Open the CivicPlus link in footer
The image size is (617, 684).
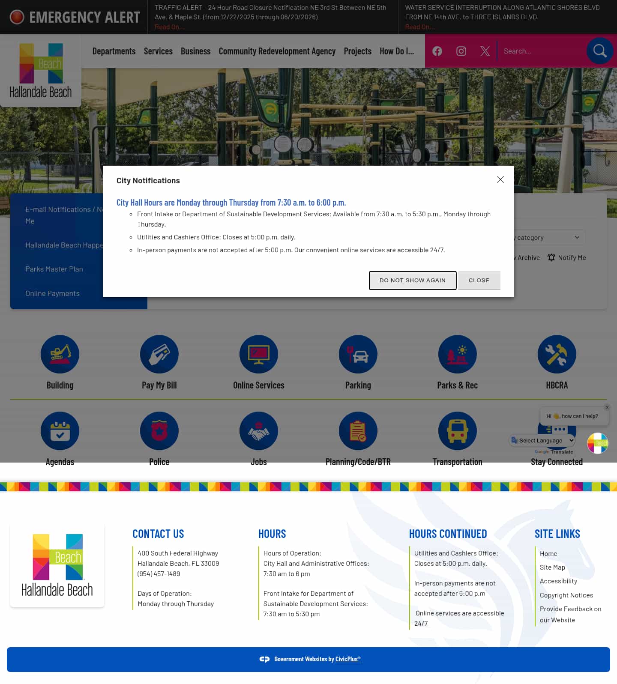click(x=348, y=659)
